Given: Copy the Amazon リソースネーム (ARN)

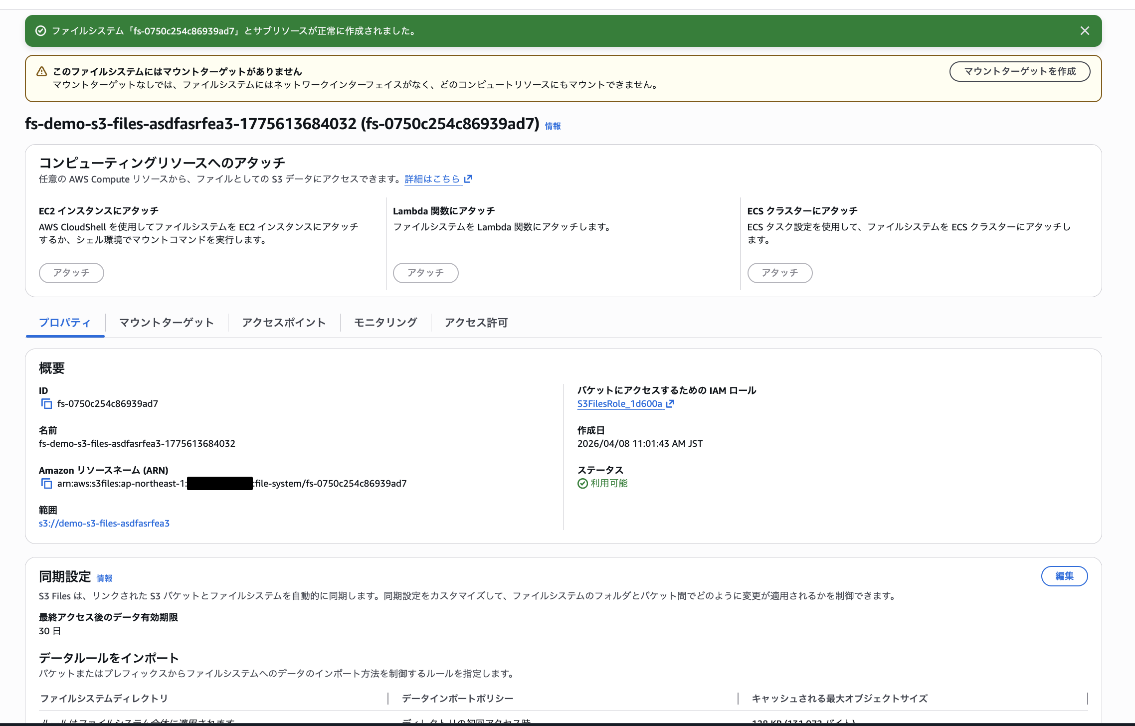Looking at the screenshot, I should pyautogui.click(x=46, y=483).
